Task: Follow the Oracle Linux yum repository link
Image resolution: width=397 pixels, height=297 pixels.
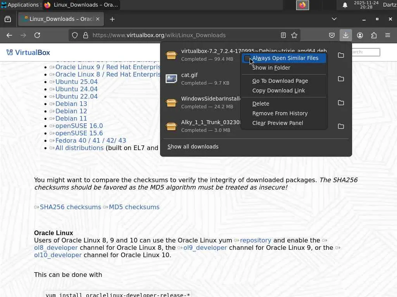Action: pyautogui.click(x=255, y=241)
